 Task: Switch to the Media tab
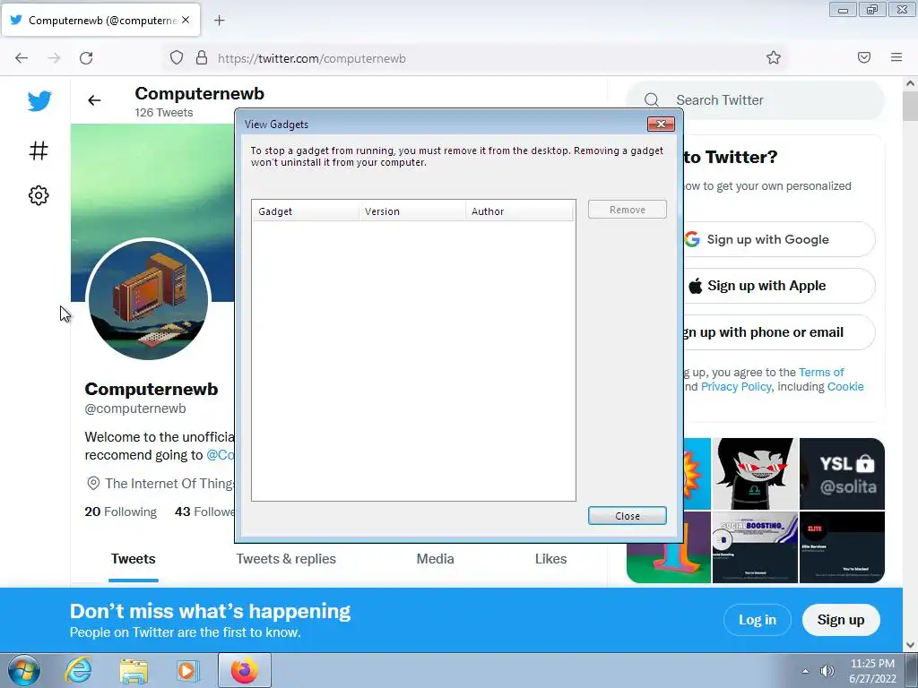click(x=435, y=559)
